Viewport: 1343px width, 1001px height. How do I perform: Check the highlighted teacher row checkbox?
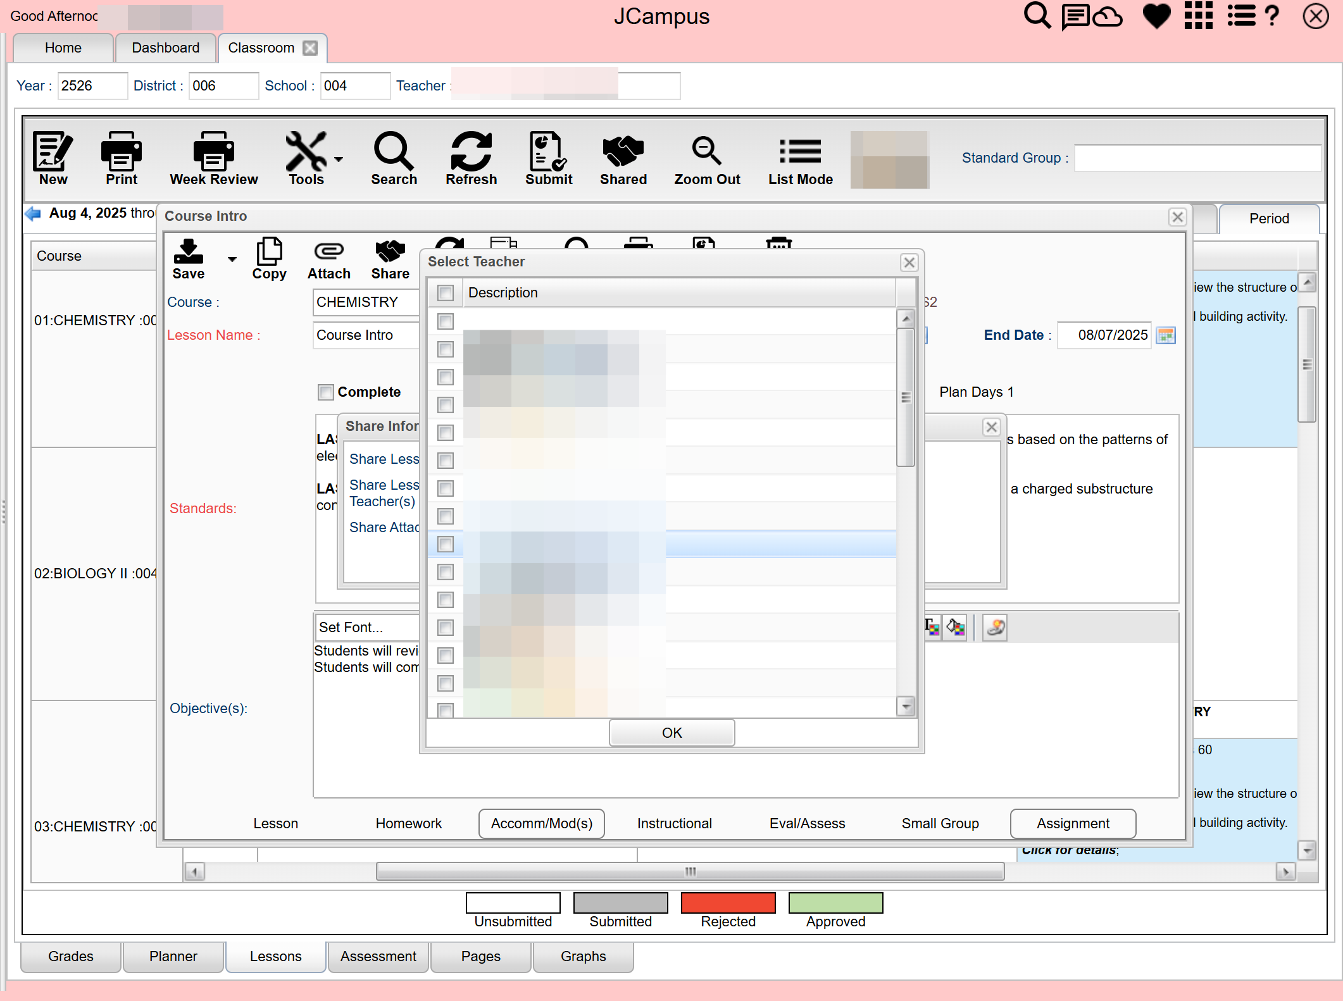coord(446,544)
